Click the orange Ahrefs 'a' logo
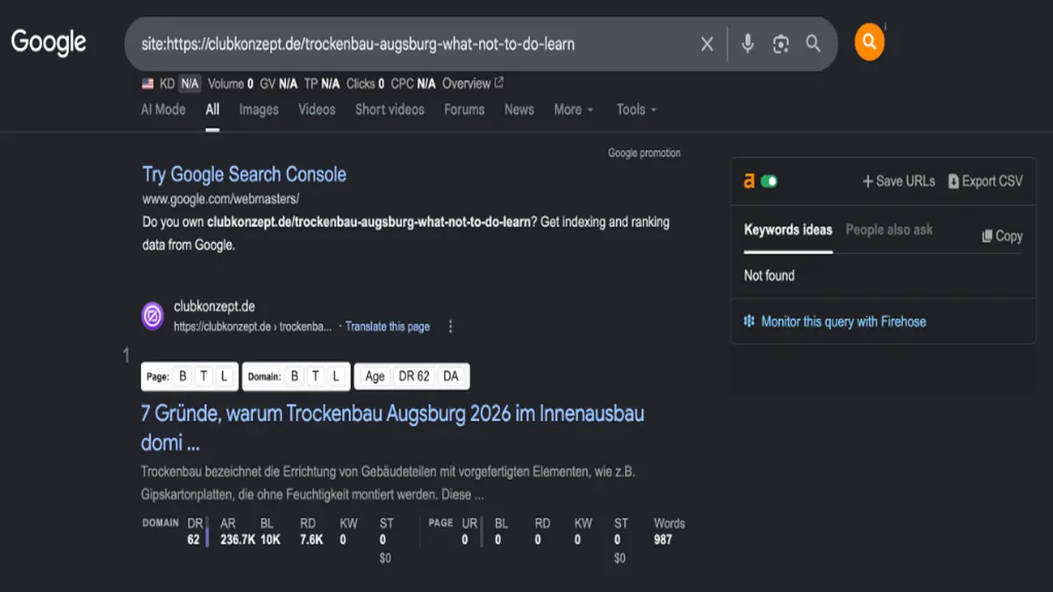 tap(749, 182)
